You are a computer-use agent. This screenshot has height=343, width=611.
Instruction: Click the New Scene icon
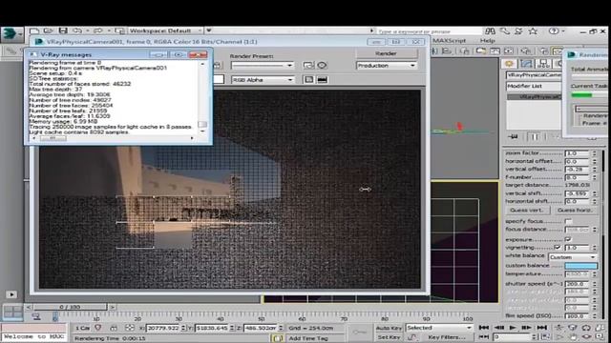click(x=34, y=30)
